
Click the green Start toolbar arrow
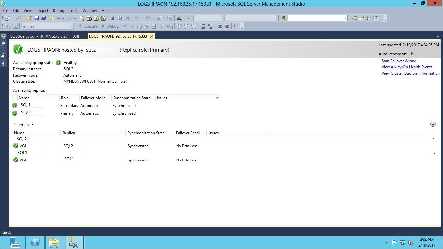[189, 18]
